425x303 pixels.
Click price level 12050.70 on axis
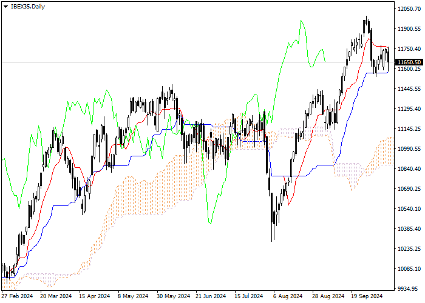409,9
